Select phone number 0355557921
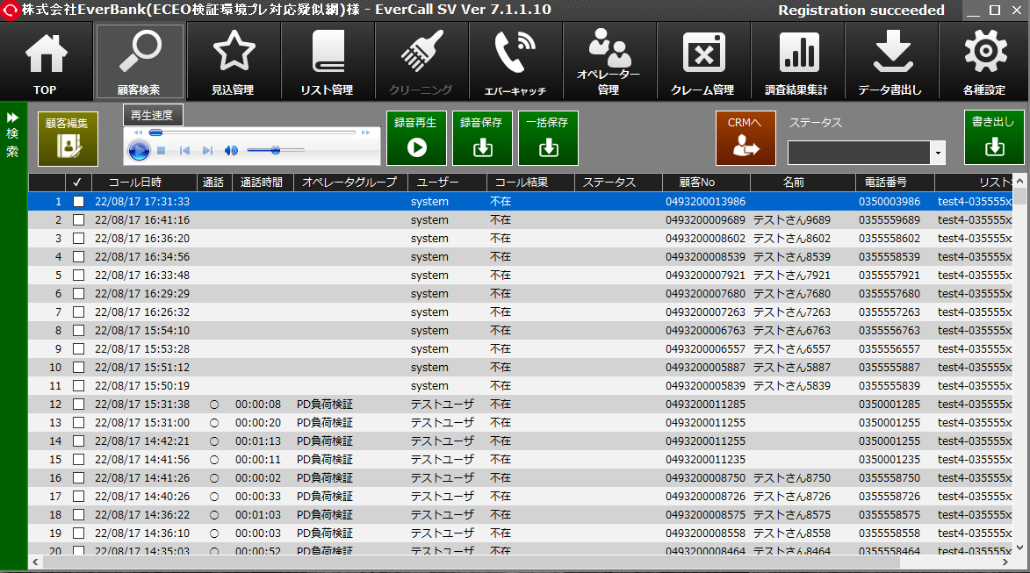This screenshot has height=573, width=1030. click(890, 275)
